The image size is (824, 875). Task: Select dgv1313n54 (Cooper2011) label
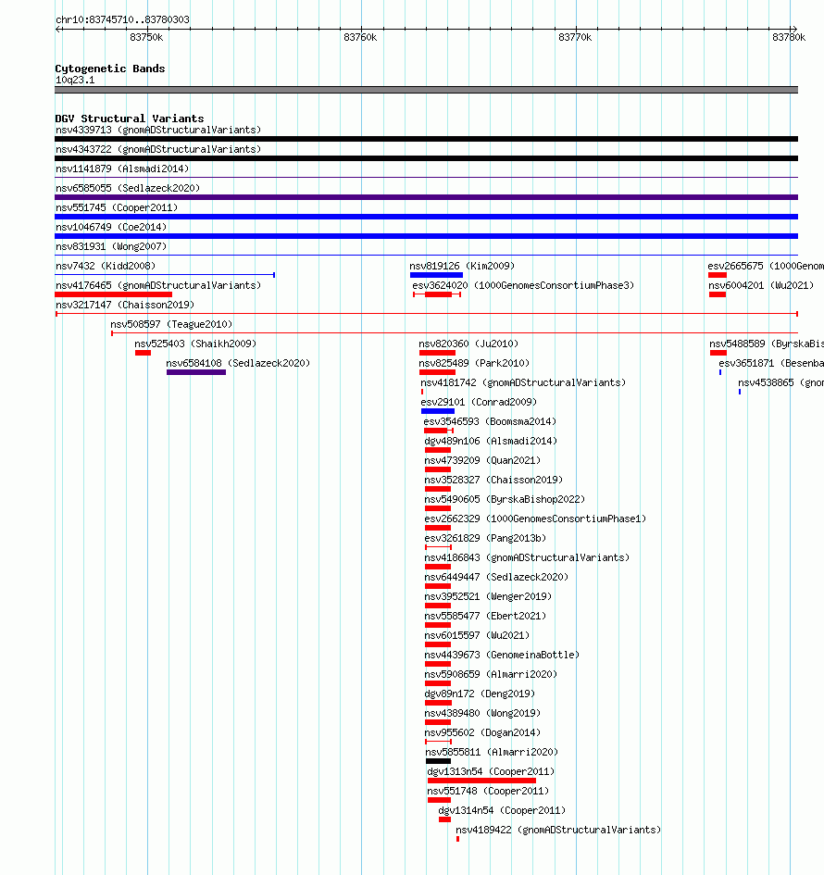pos(491,772)
